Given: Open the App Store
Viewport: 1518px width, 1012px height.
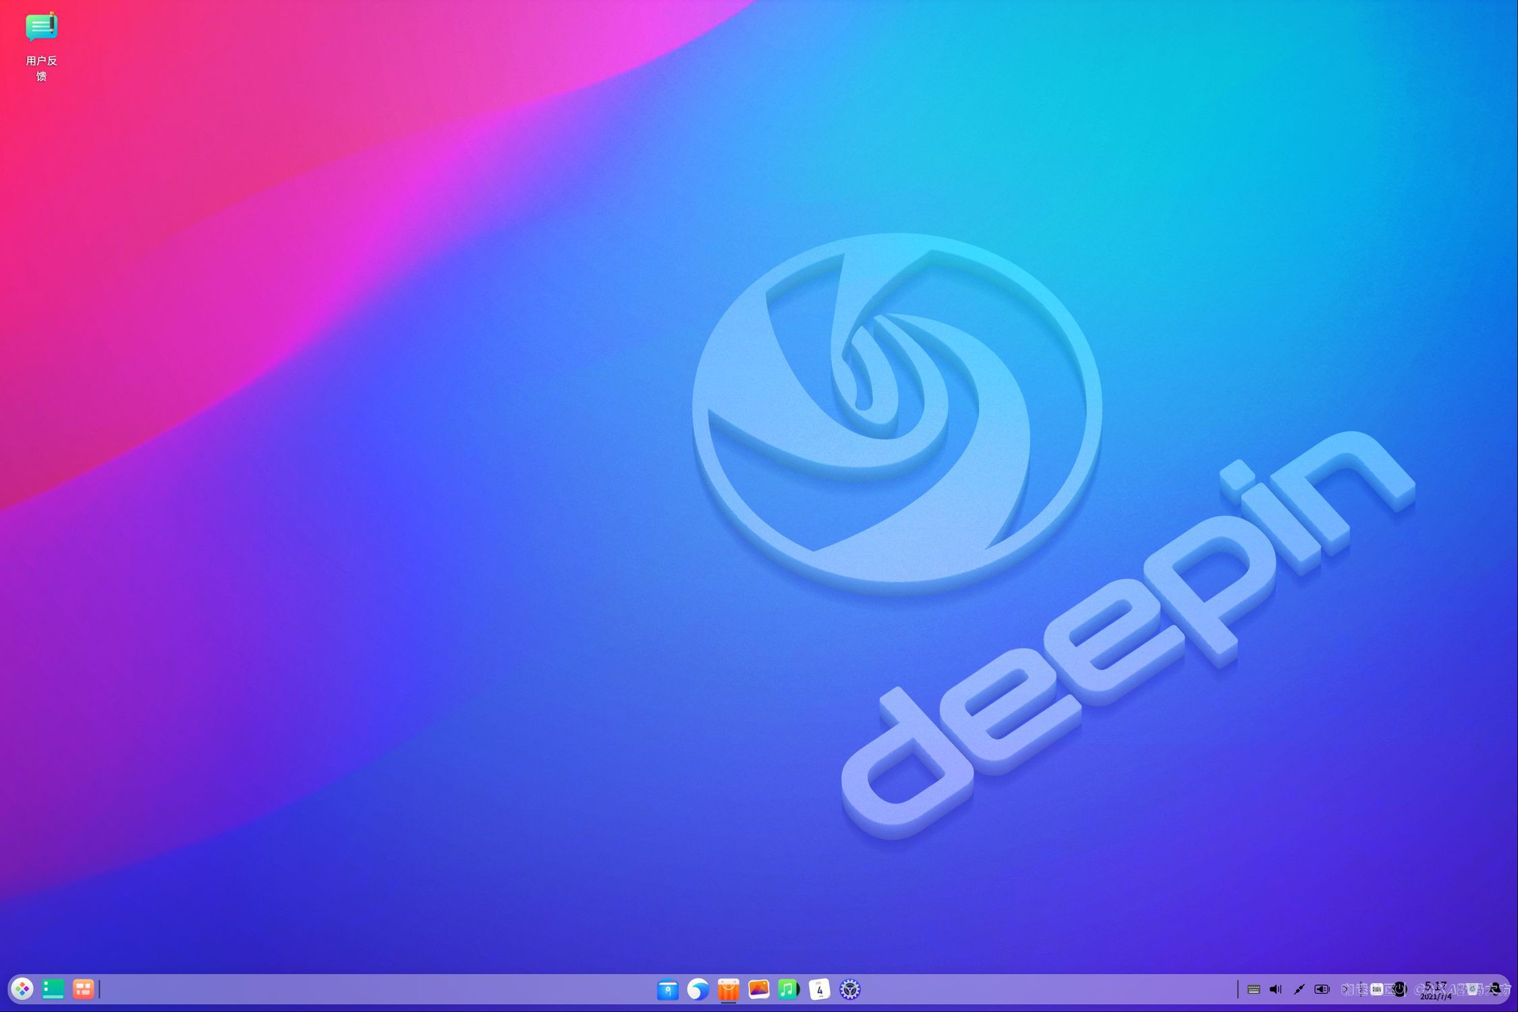Looking at the screenshot, I should [727, 988].
